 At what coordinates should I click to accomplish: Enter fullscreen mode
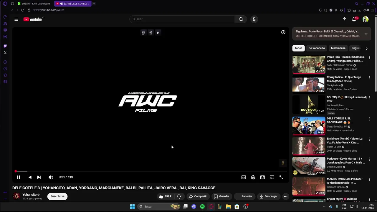click(281, 177)
